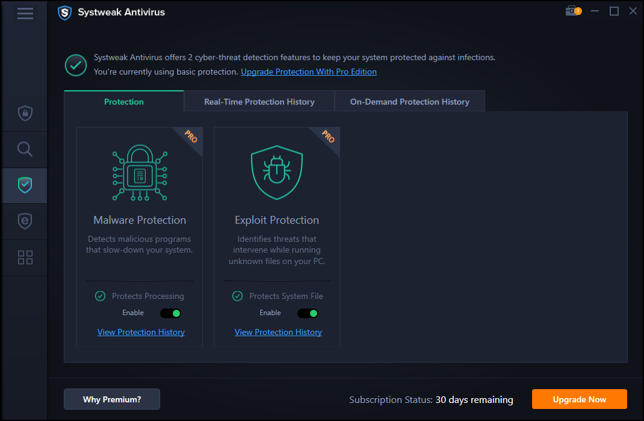This screenshot has height=421, width=644.
Task: Click the Malware Protection heading
Action: (140, 220)
